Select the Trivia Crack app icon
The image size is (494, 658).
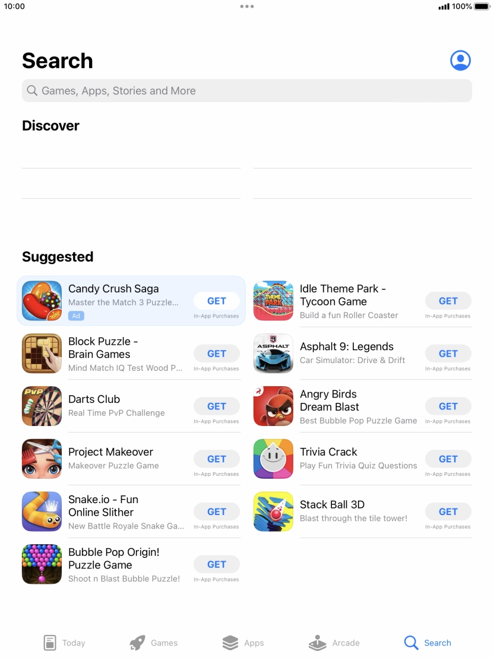pos(273,459)
